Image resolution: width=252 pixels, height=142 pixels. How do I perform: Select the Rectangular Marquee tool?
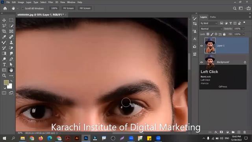(11, 20)
